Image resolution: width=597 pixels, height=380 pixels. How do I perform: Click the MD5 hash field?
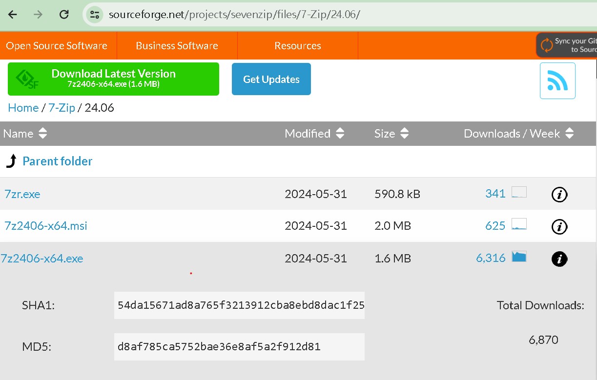point(239,347)
